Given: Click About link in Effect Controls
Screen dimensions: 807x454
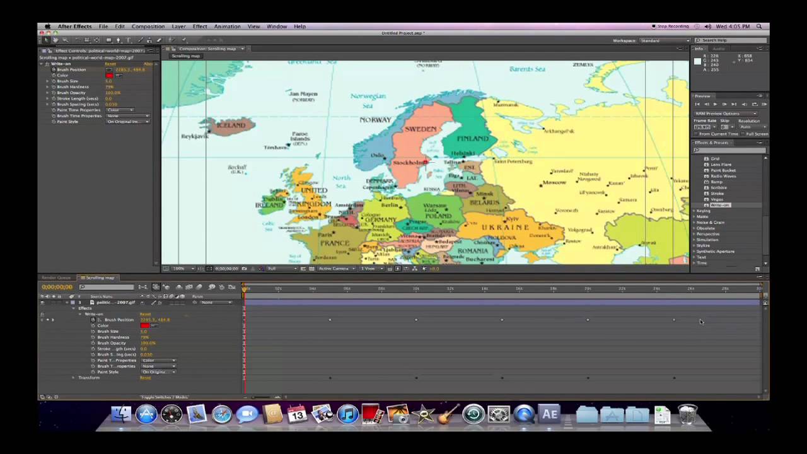Looking at the screenshot, I should [148, 64].
